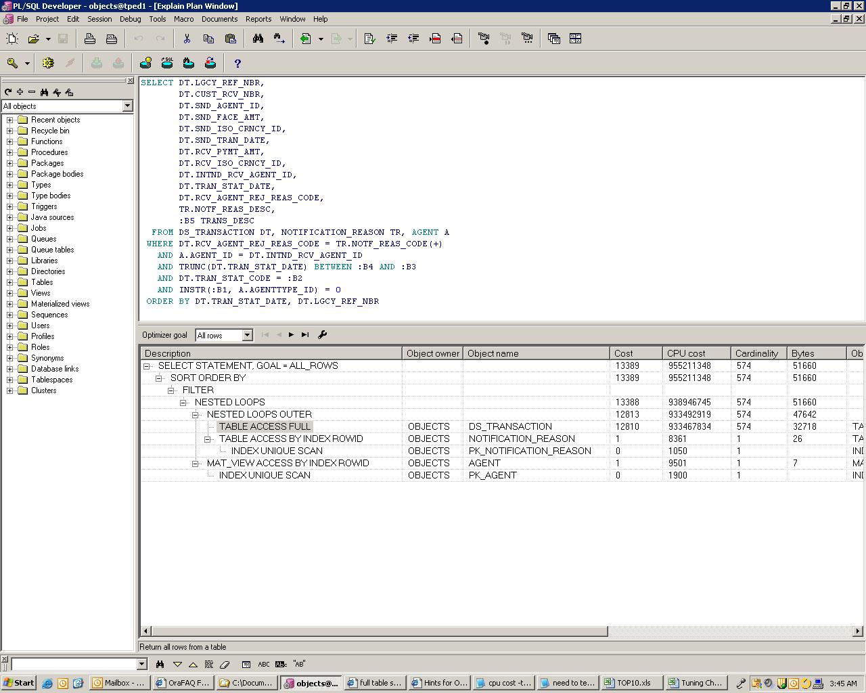Image resolution: width=866 pixels, height=693 pixels.
Task: Select the INDEX UNIQUE SCAN PK_AGENT row
Action: [265, 476]
